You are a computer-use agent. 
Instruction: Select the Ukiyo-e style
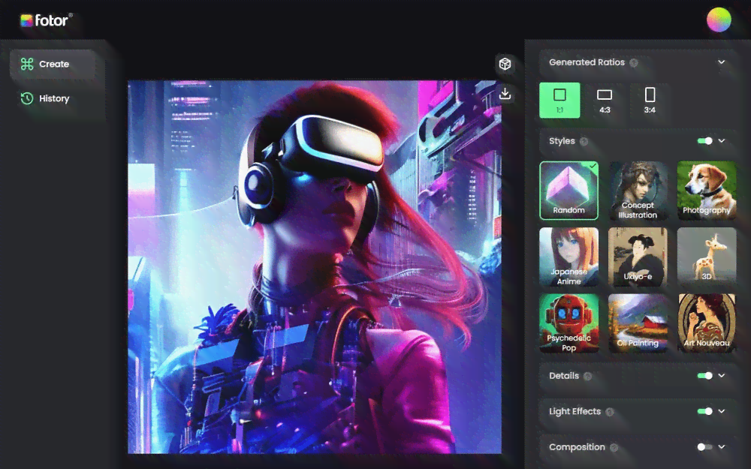pyautogui.click(x=638, y=257)
